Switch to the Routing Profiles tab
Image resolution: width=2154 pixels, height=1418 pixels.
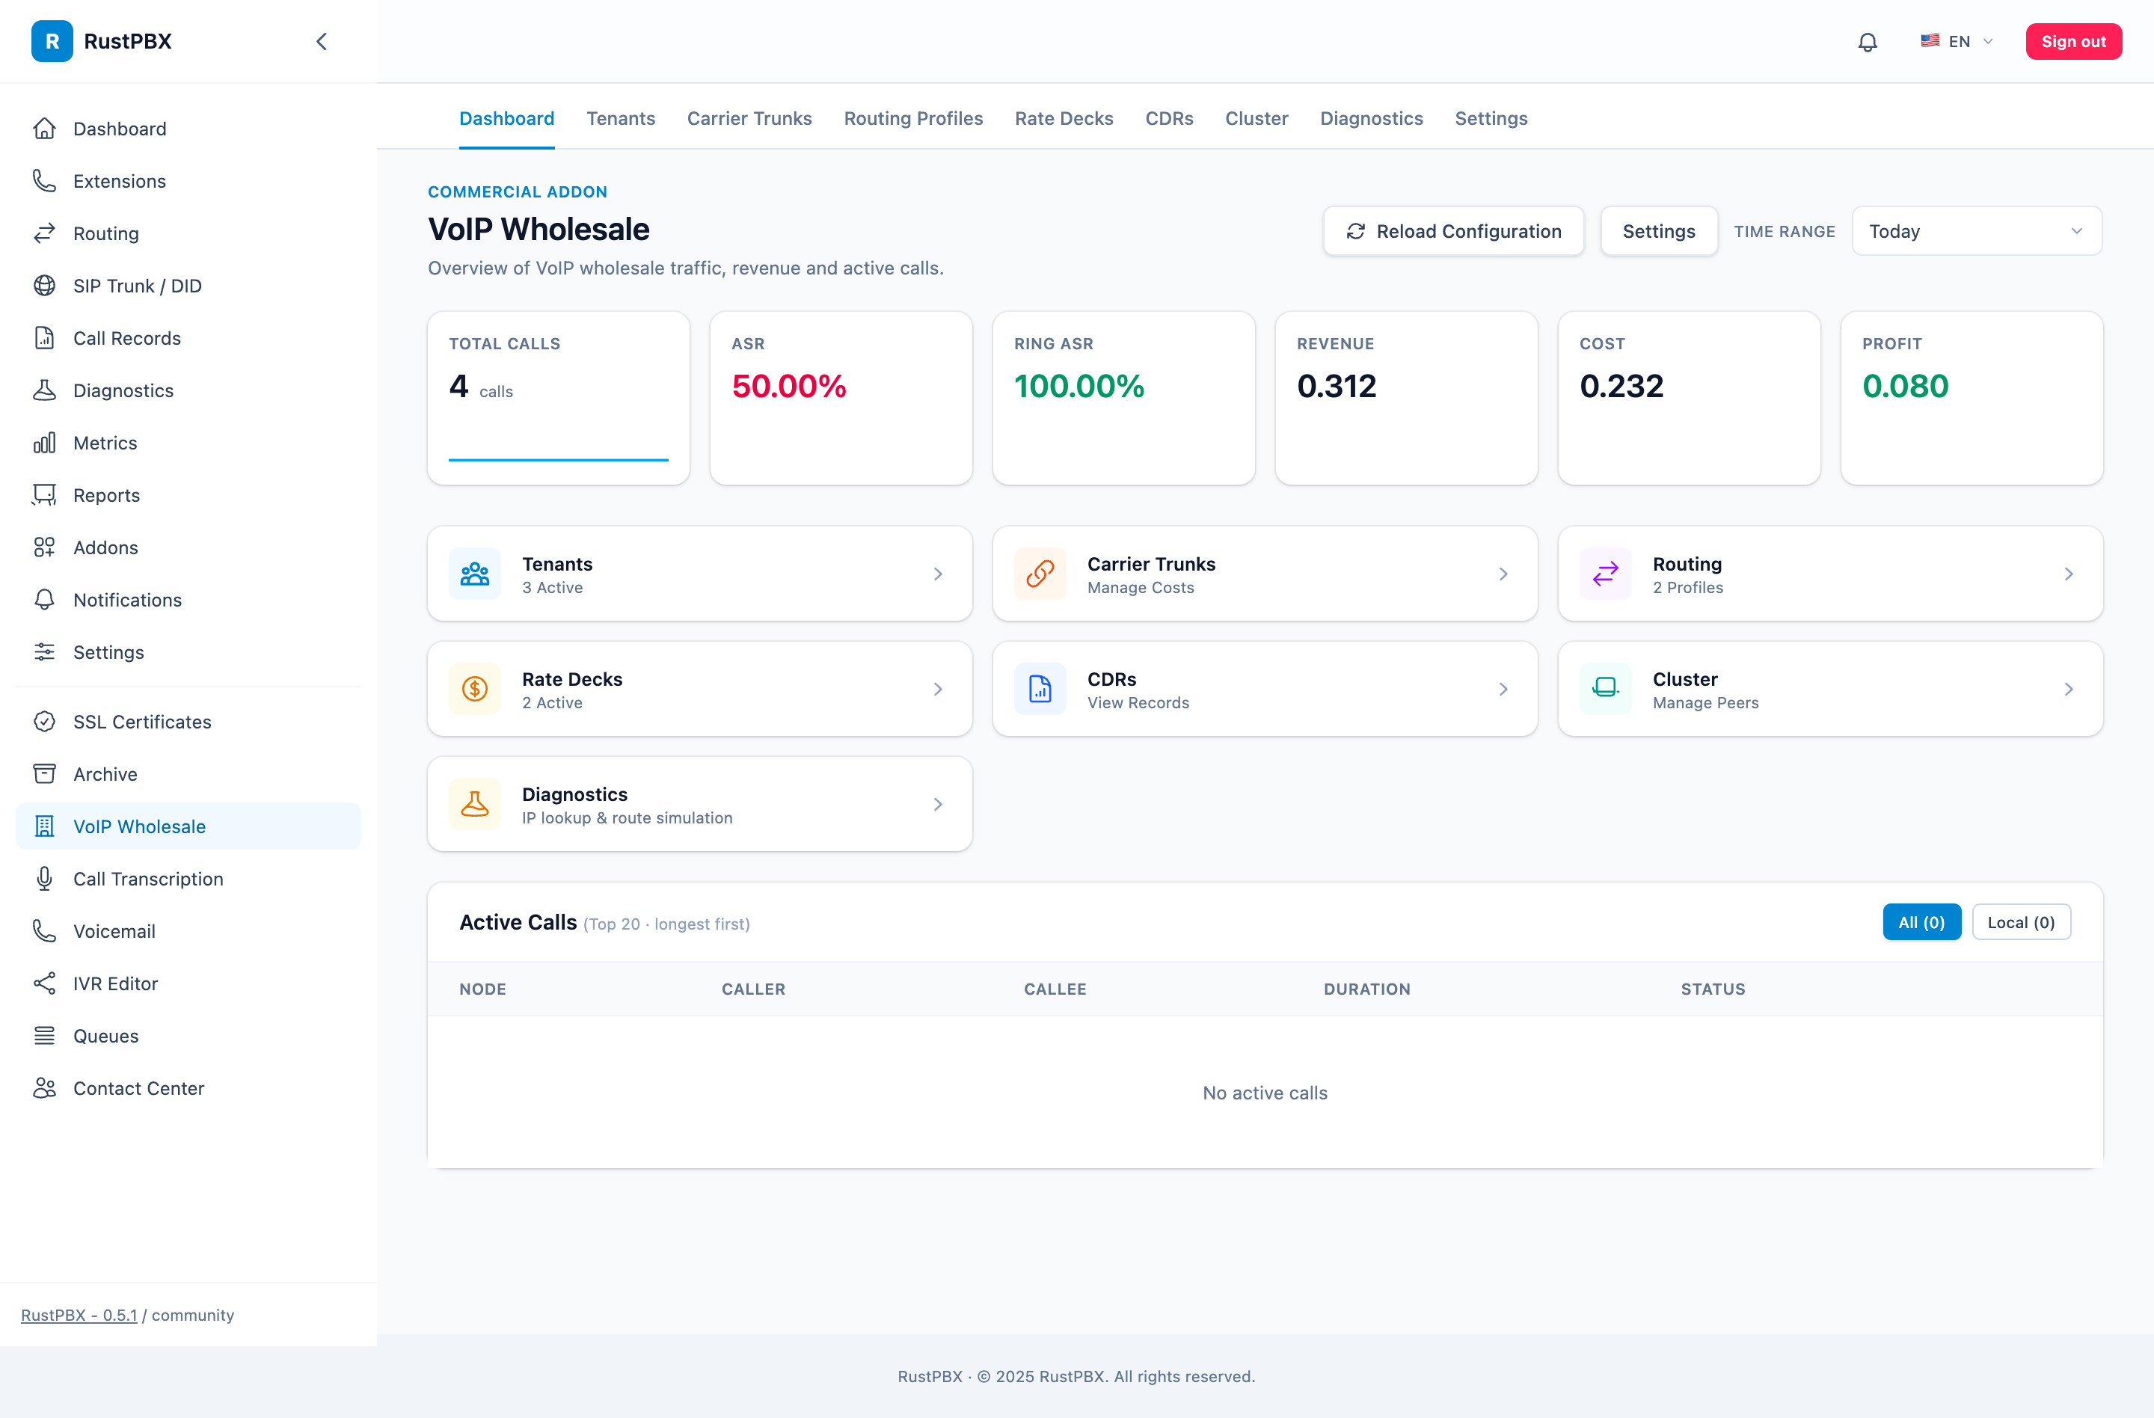coord(913,119)
